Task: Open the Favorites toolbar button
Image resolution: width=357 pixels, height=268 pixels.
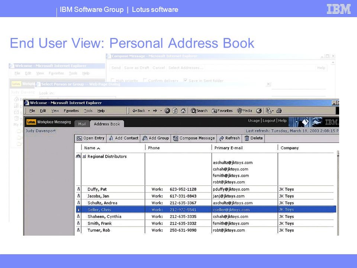Action: point(222,111)
